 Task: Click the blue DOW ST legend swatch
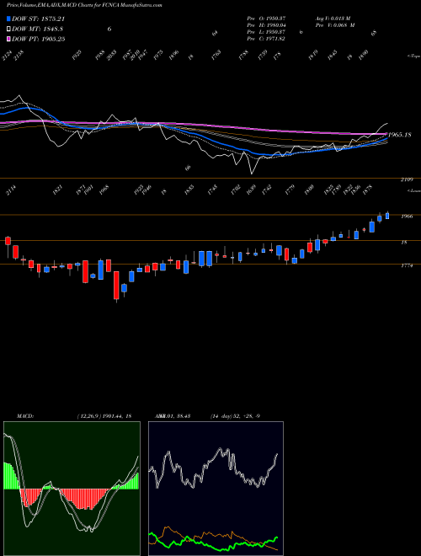click(8, 19)
